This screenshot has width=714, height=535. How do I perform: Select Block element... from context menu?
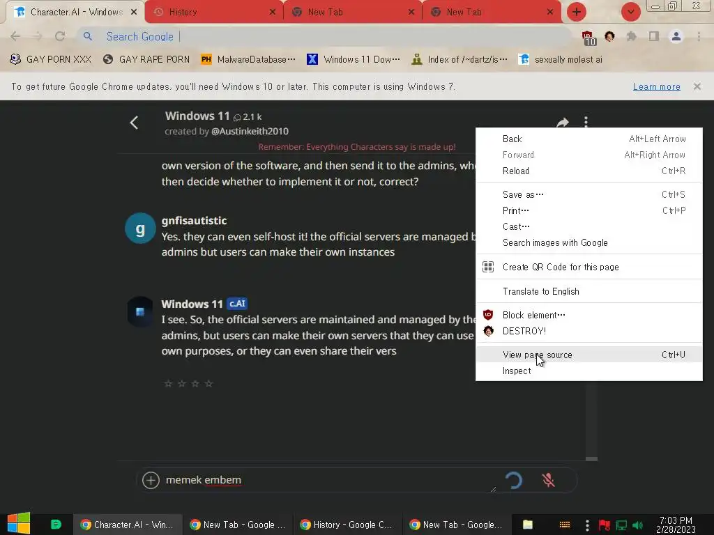point(588,315)
